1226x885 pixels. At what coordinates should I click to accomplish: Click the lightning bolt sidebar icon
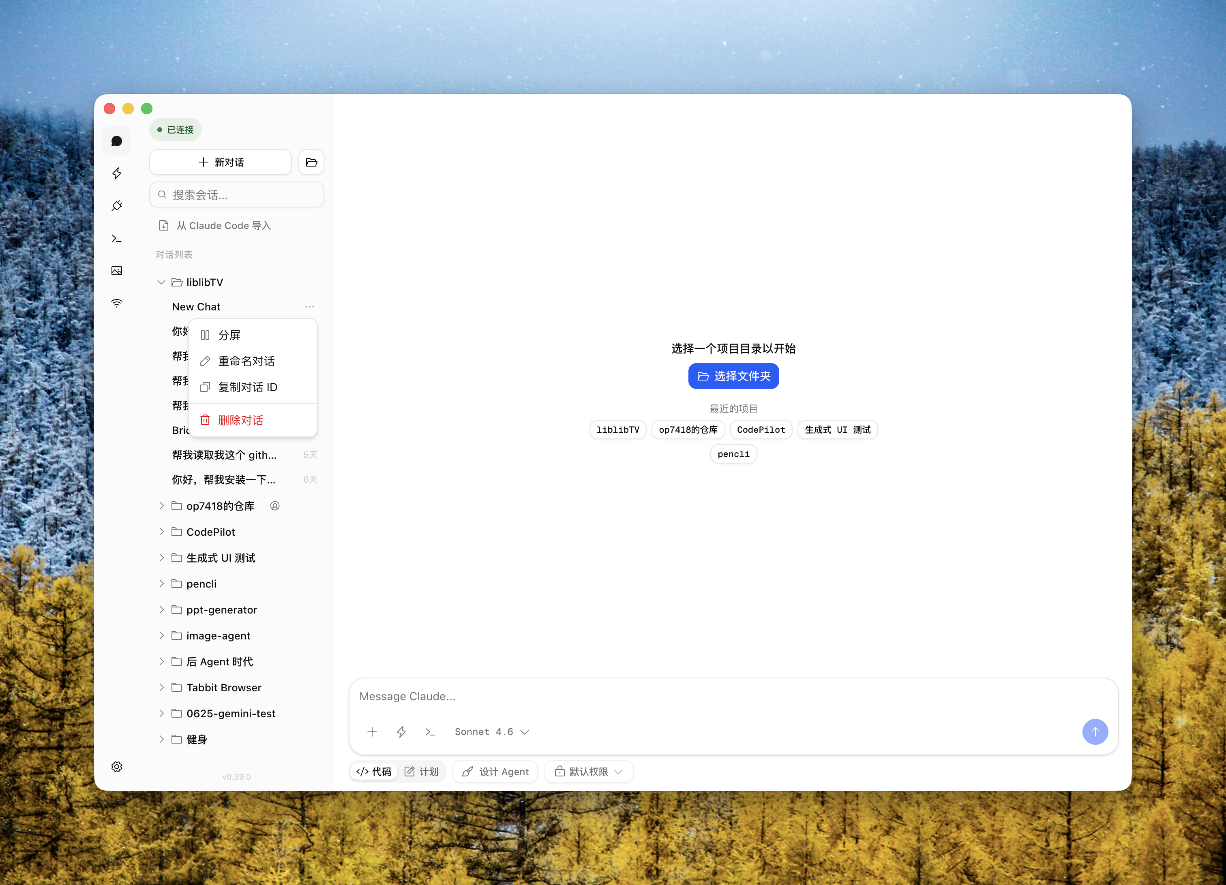(x=117, y=173)
